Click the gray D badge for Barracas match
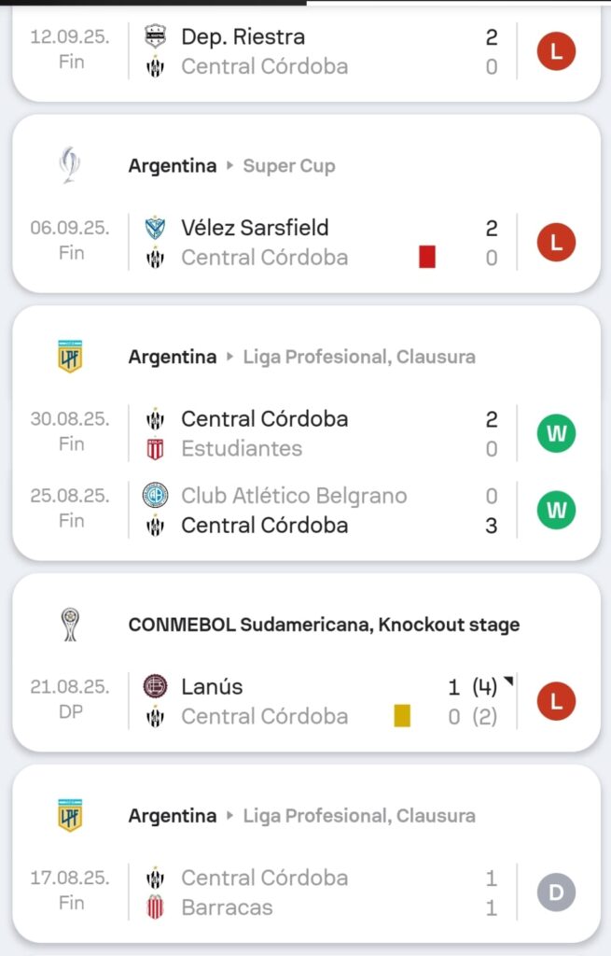The width and height of the screenshot is (611, 956). click(x=556, y=893)
